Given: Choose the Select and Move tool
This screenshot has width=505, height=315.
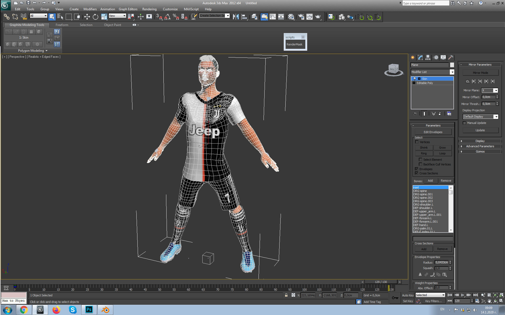Looking at the screenshot, I should click(87, 17).
